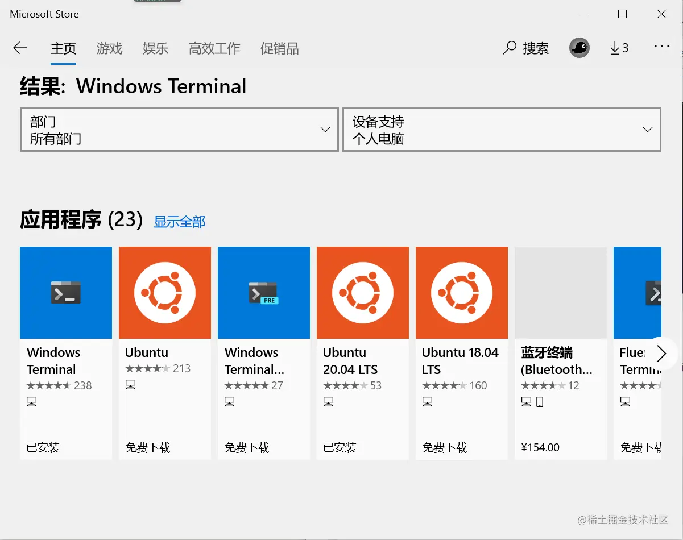Click the star rating for Ubuntu 18.04 LTS
Viewport: 683px width, 540px height.
(x=444, y=385)
